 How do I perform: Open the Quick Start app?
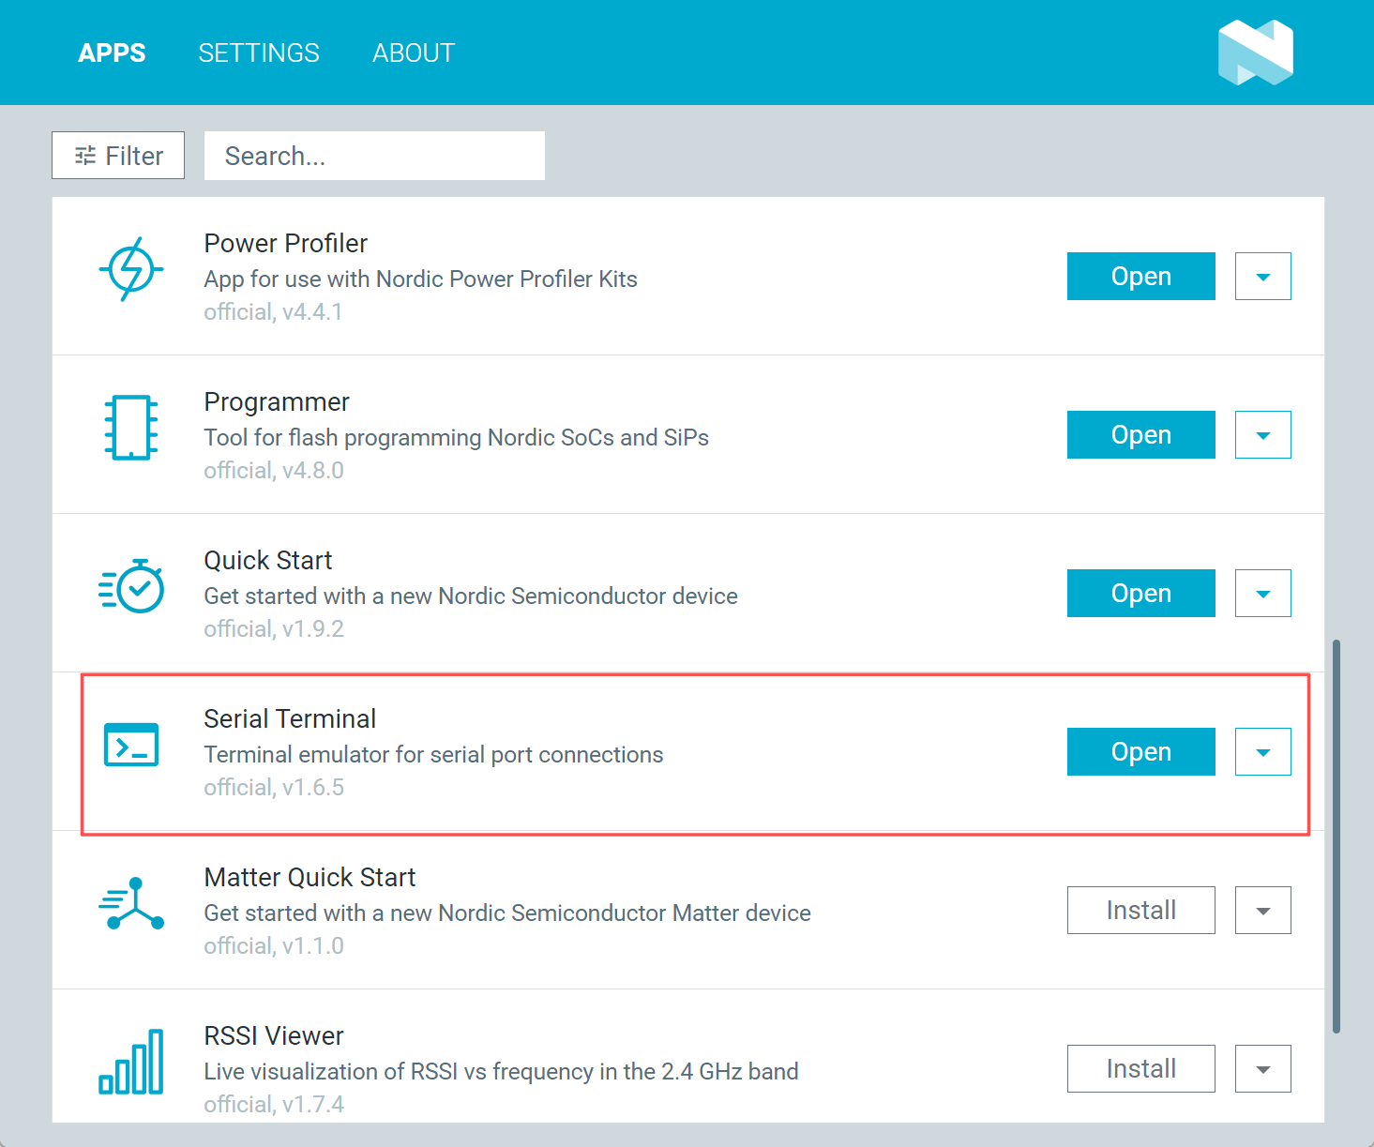pos(1141,594)
